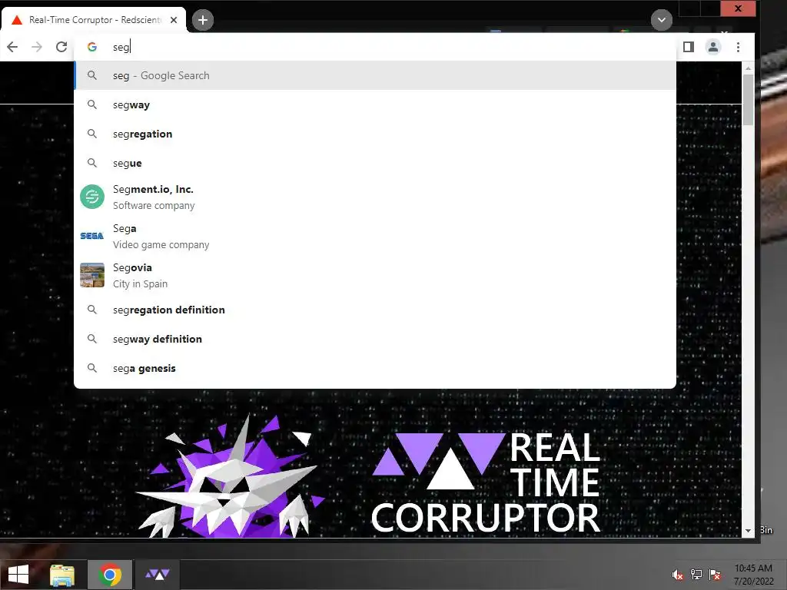Choose the 'segway' suggestion
The width and height of the screenshot is (787, 590).
pos(375,104)
